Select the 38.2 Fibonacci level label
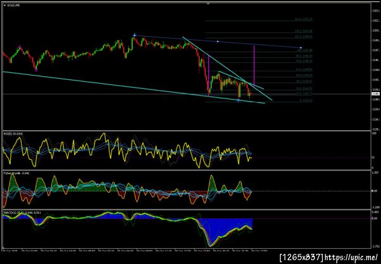The height and width of the screenshot is (264, 381). click(304, 81)
